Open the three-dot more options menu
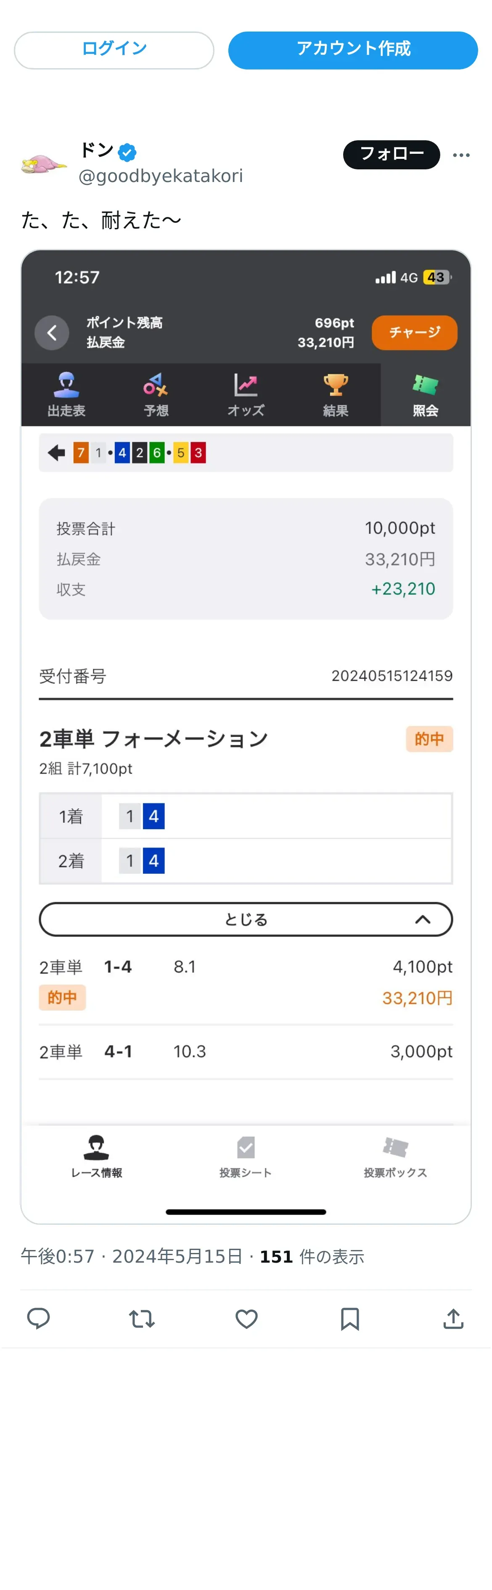The height and width of the screenshot is (1590, 492). click(x=460, y=155)
